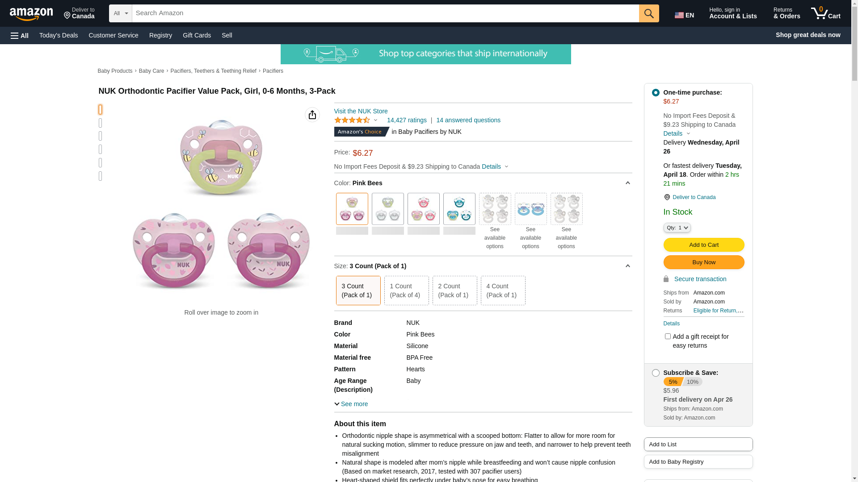Select One-time purchase option
858x482 pixels.
[656, 92]
